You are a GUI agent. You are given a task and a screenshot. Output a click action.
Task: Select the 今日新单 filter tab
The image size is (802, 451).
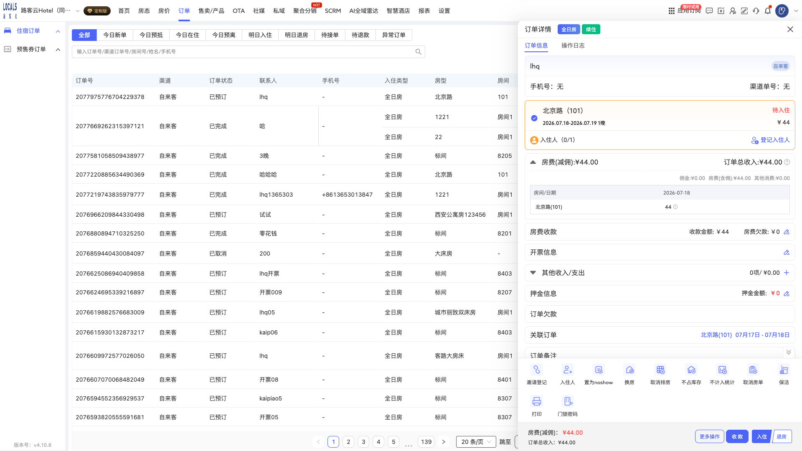point(115,35)
